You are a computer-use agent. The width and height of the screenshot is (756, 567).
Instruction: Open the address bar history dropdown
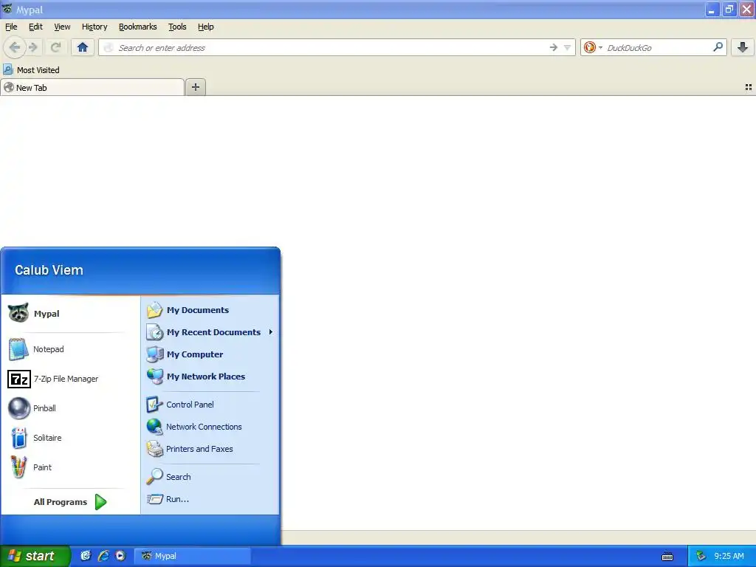tap(568, 47)
